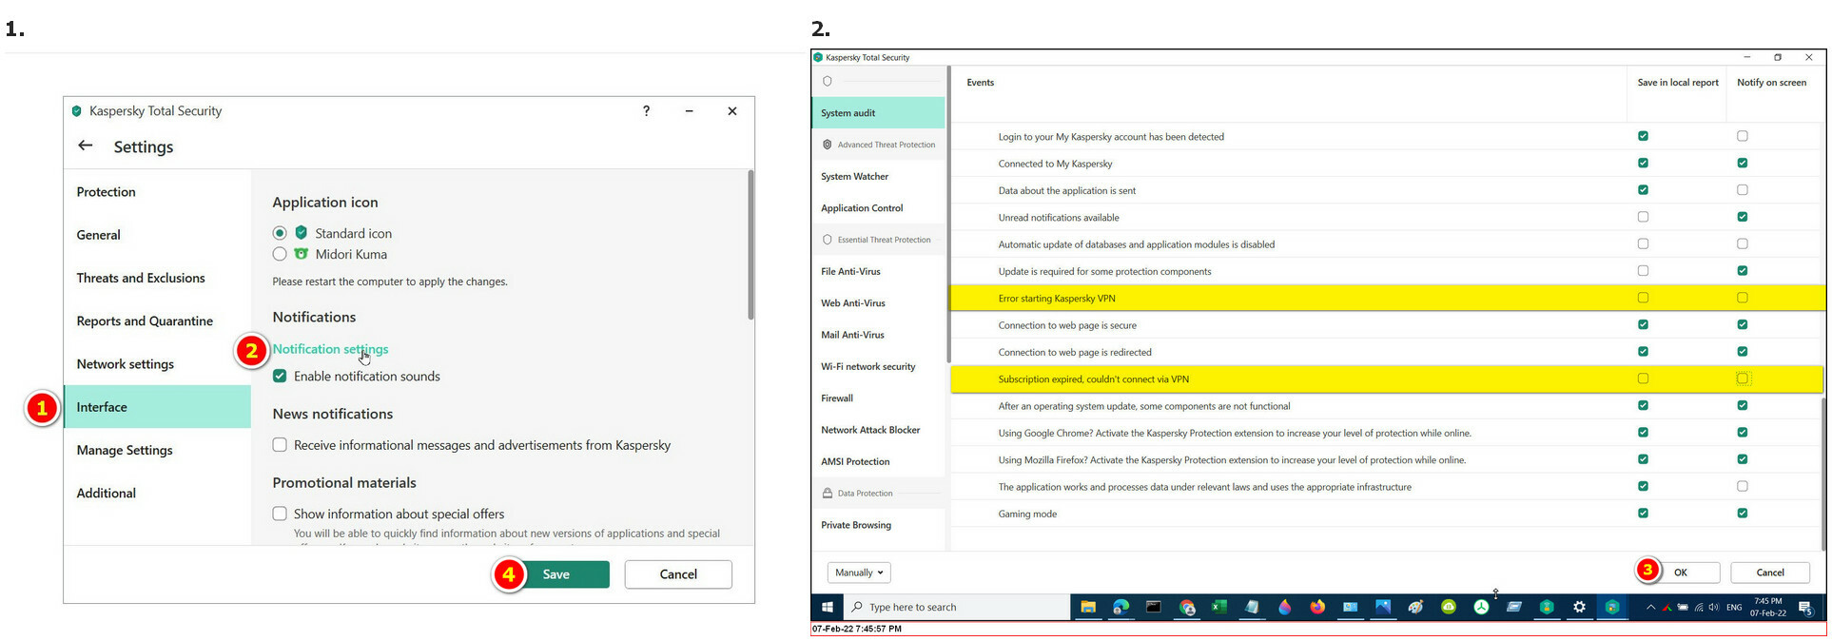Click Cancel in the notification events window
The width and height of the screenshot is (1832, 641).
click(1770, 573)
